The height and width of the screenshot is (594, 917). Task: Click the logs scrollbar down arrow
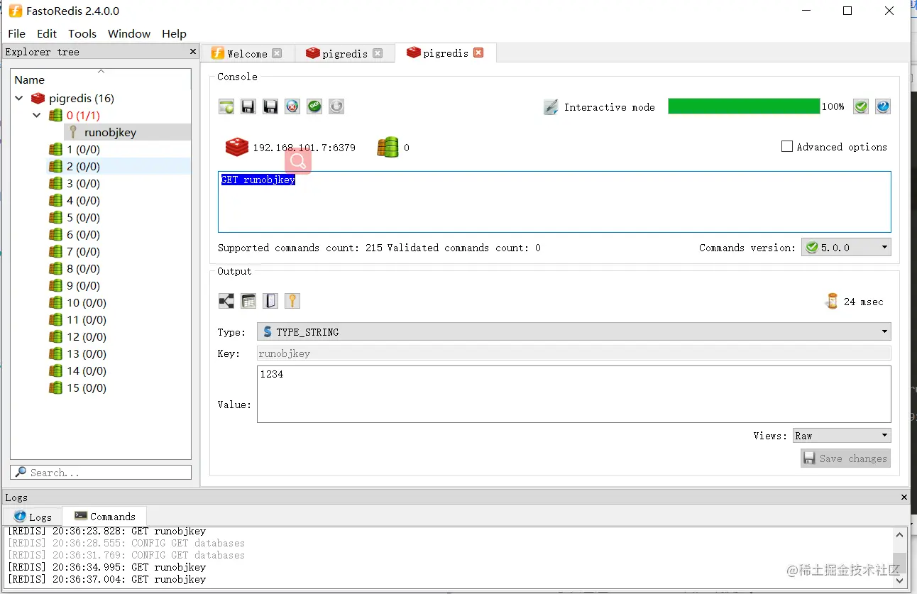pos(901,581)
